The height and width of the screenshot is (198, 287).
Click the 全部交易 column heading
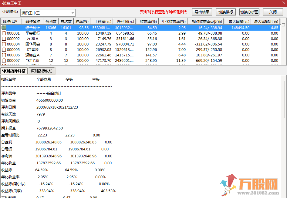pos(44,79)
